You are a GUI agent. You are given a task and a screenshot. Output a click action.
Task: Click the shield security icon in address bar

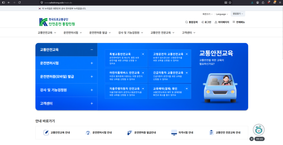point(42,2)
